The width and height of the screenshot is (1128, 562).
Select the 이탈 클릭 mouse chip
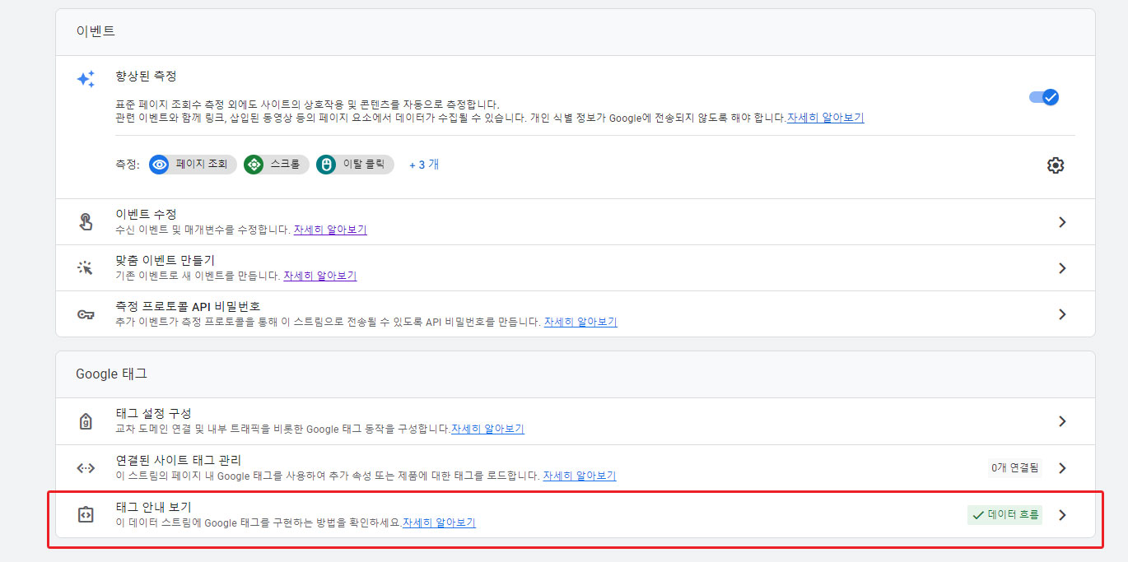(x=355, y=165)
